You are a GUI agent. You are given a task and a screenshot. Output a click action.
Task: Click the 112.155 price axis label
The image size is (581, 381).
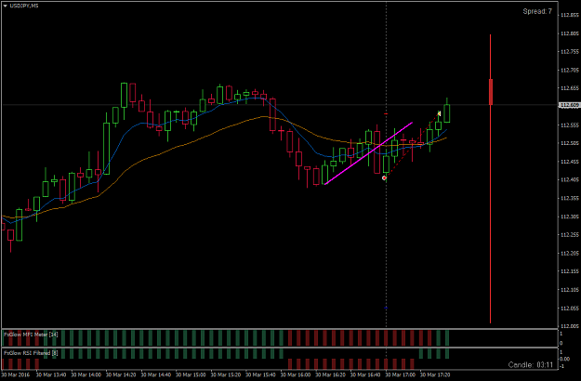(570, 271)
